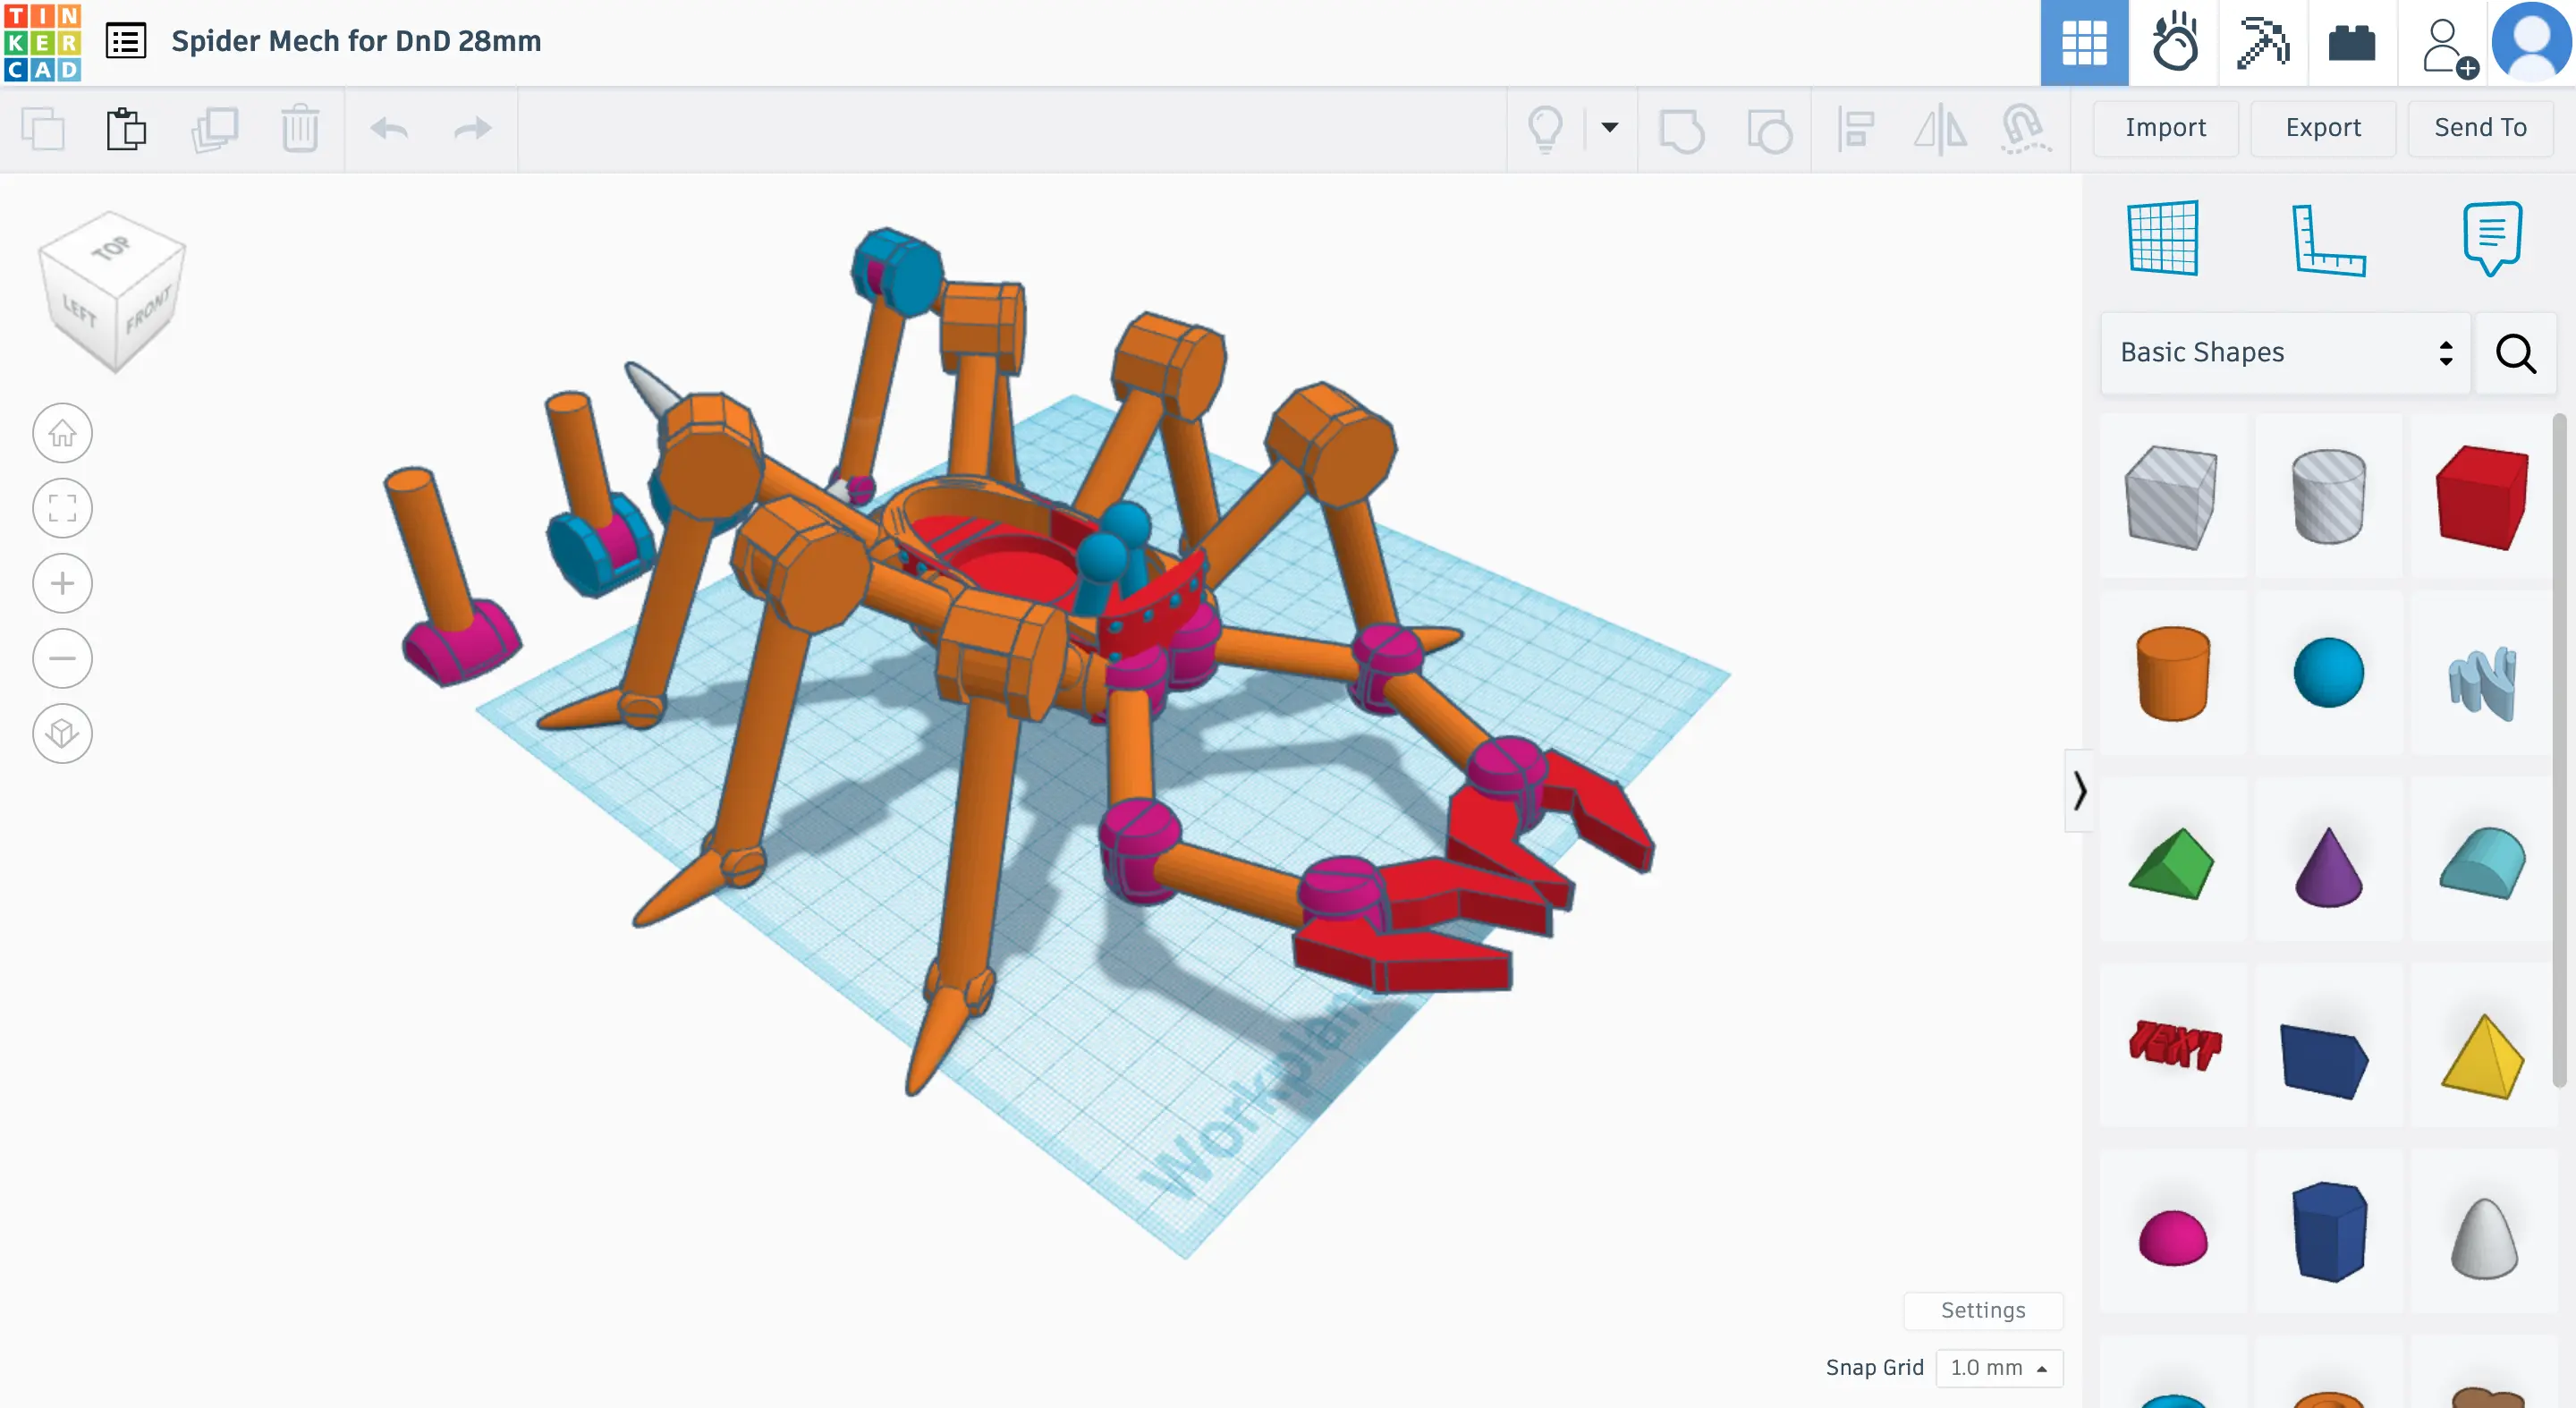Click the Mirror tool icon
Image resolution: width=2576 pixels, height=1408 pixels.
[x=1940, y=130]
